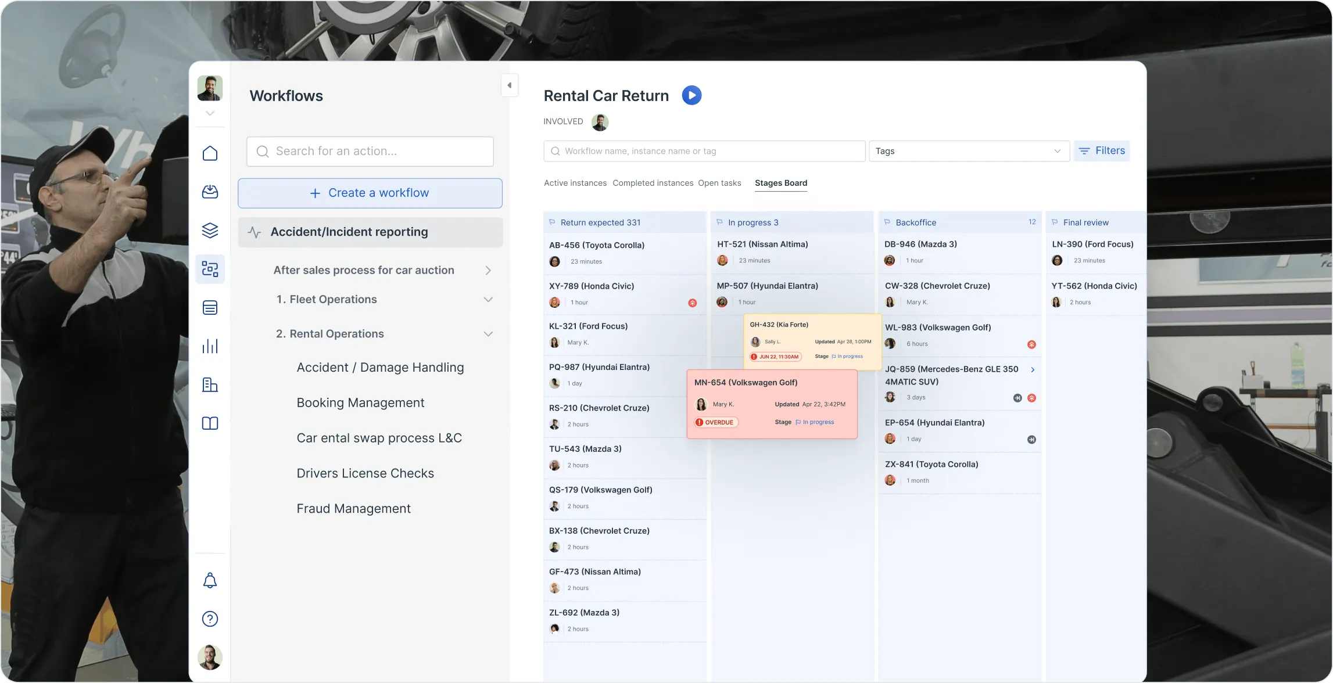1333x683 pixels.
Task: Open the Filters button
Action: pos(1101,151)
